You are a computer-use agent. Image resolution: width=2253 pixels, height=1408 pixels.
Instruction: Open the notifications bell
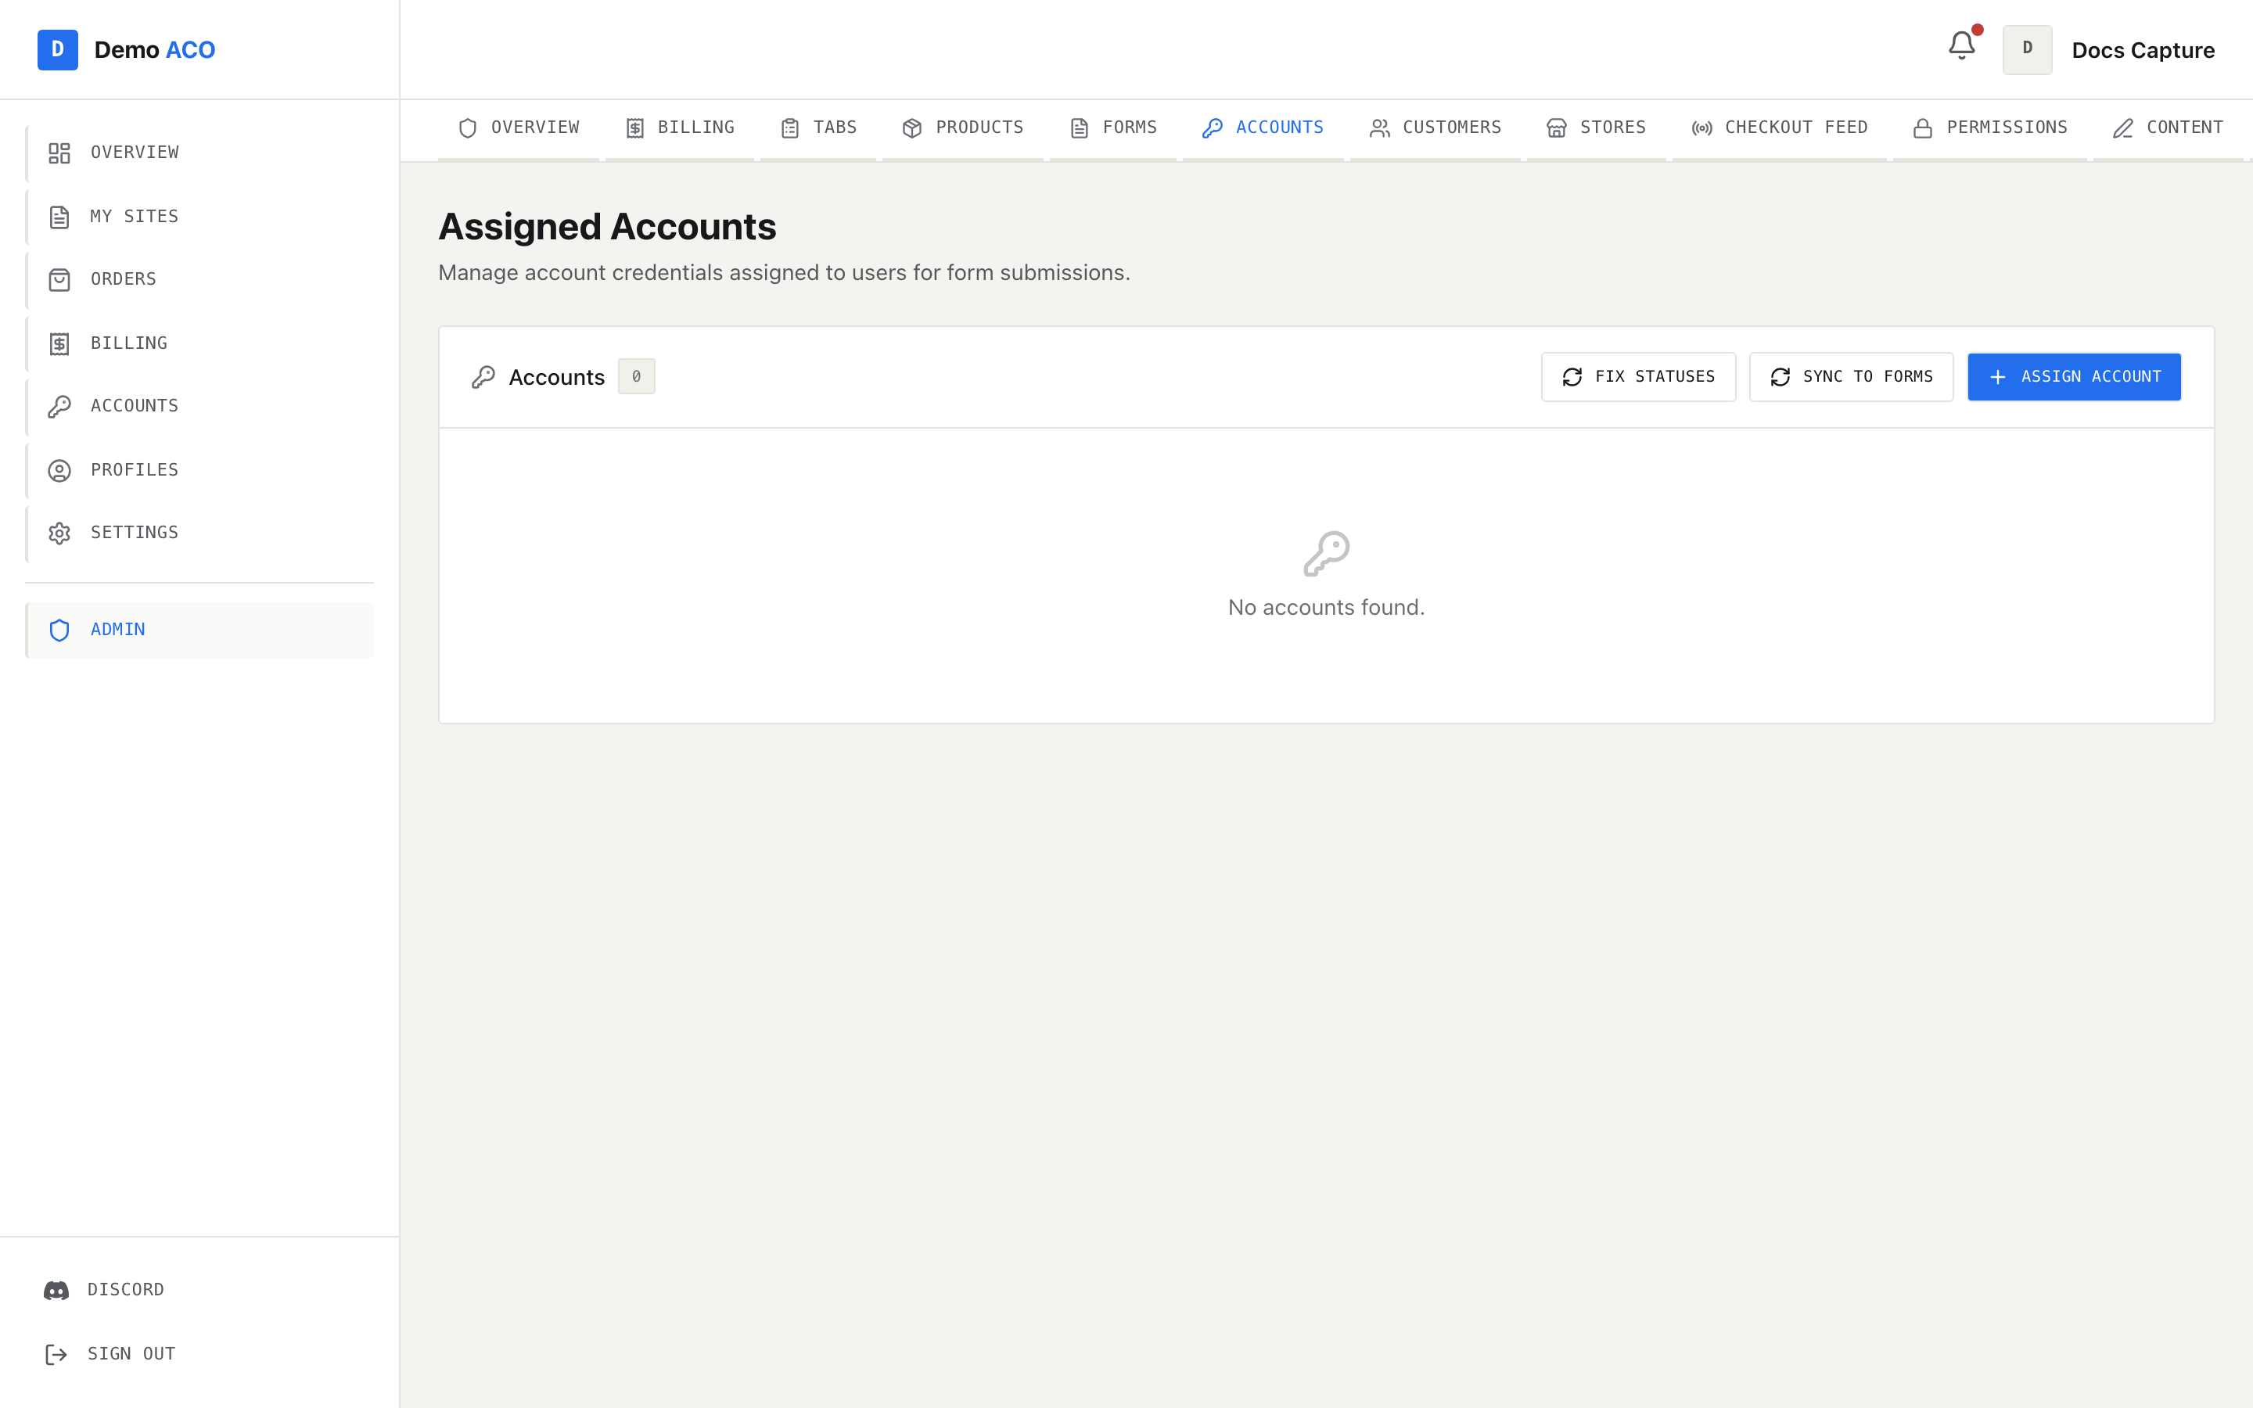point(1962,45)
